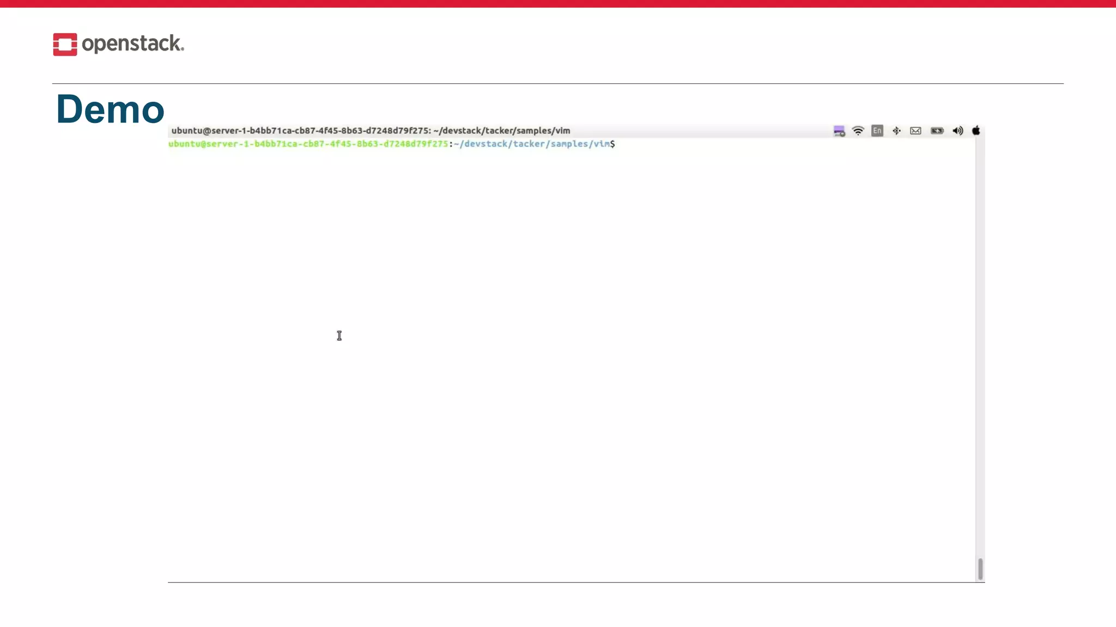Click the Wi-Fi signal icon
Screen dimensions: 1116x627
point(858,131)
